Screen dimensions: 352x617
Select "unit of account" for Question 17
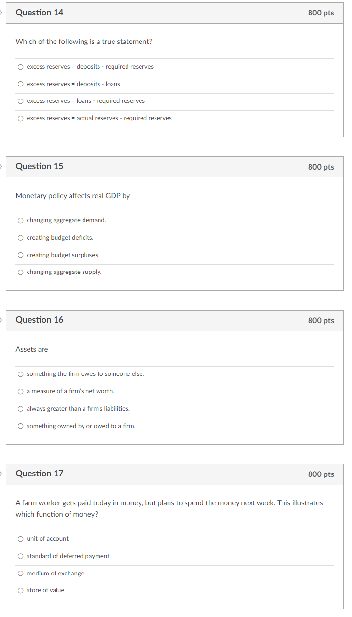click(20, 539)
